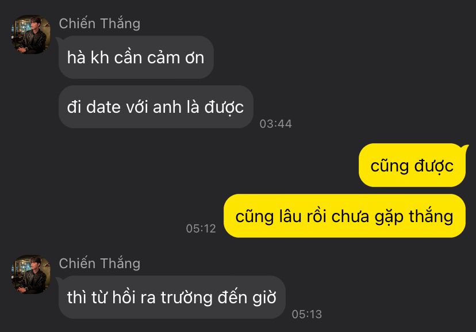This screenshot has height=332, width=476.
Task: Click the 05:12 timestamp
Action: point(201,228)
